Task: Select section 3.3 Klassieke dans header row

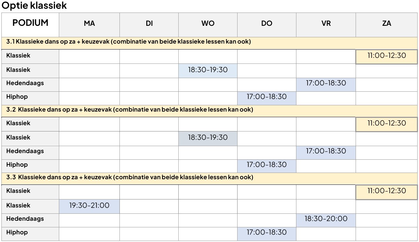Action: coord(210,178)
